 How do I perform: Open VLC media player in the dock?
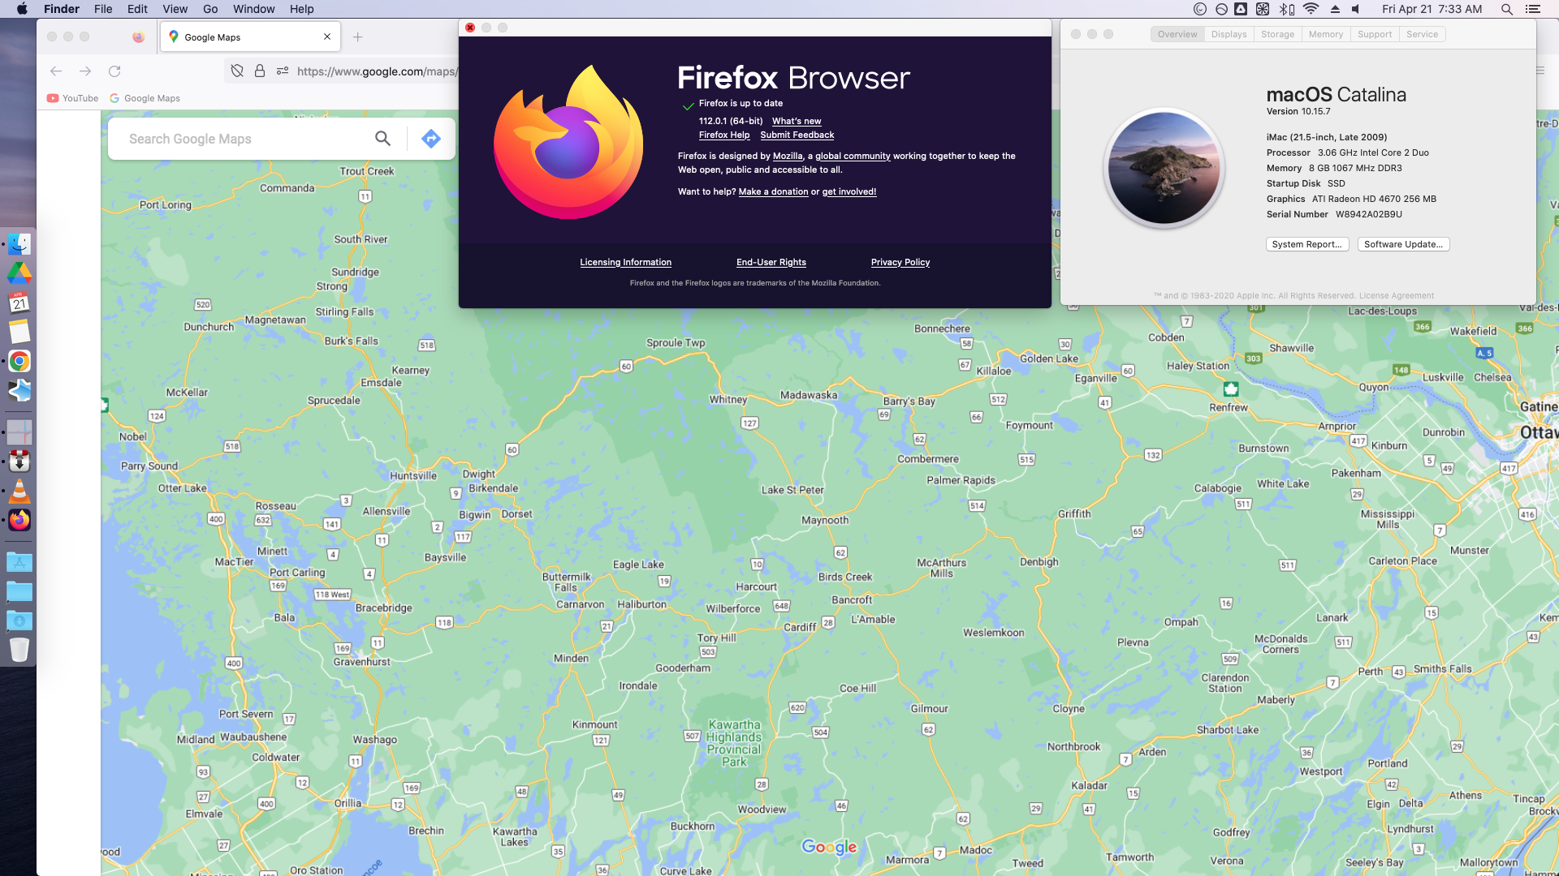click(19, 491)
